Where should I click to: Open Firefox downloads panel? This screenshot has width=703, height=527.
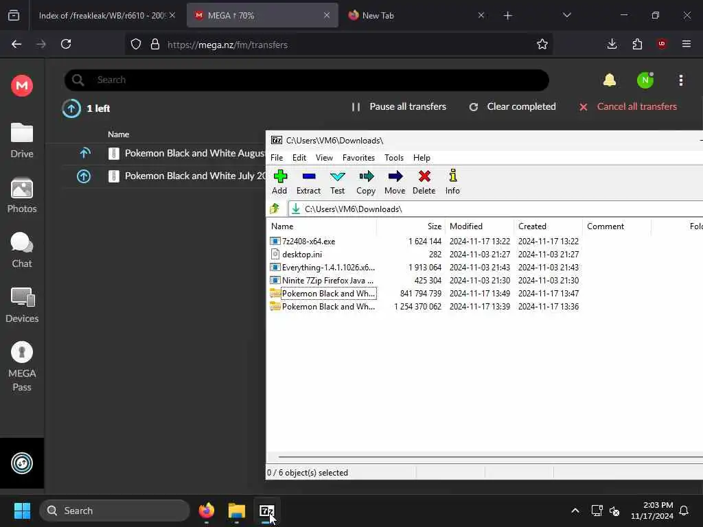pyautogui.click(x=612, y=44)
